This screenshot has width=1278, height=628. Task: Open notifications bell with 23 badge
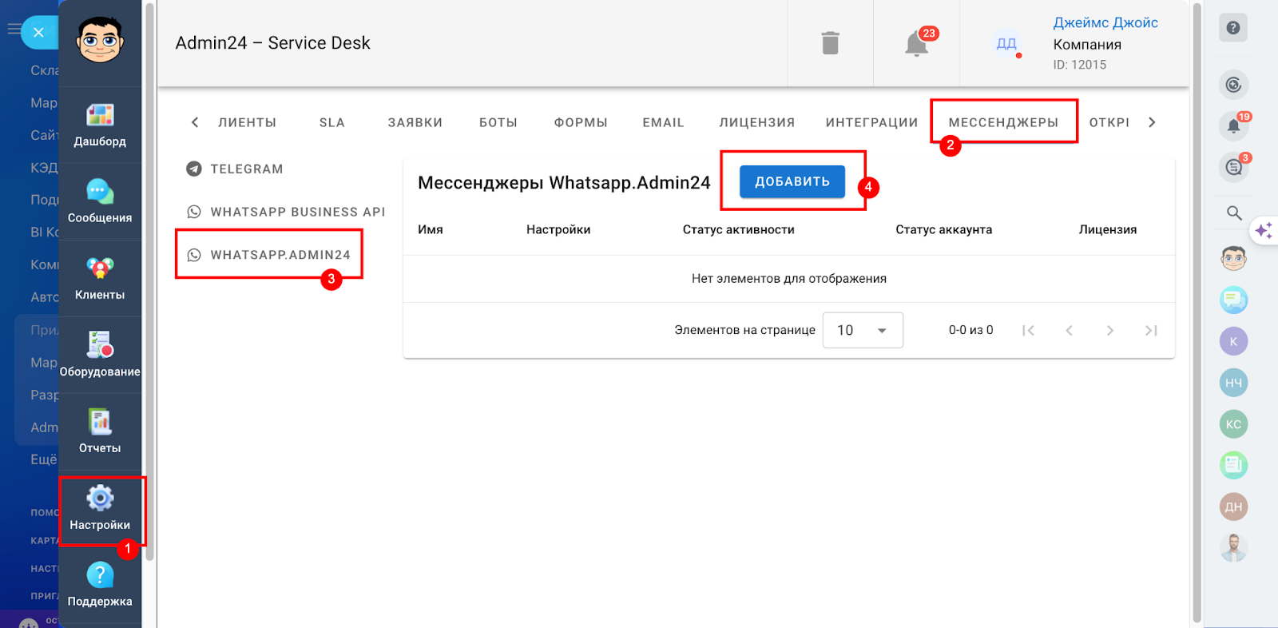tap(916, 43)
